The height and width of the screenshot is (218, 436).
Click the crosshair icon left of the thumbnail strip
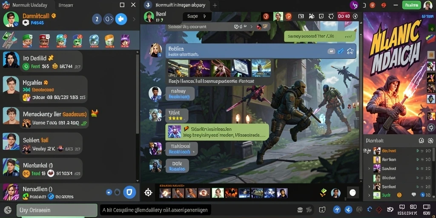(148, 192)
